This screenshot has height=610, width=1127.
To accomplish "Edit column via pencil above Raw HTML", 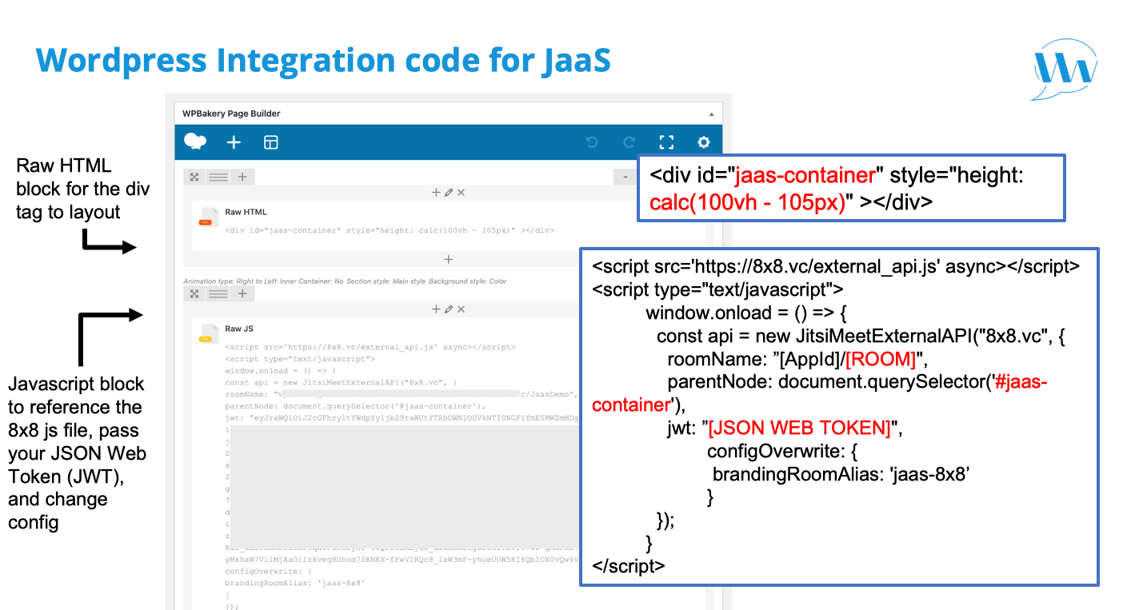I will 449,193.
